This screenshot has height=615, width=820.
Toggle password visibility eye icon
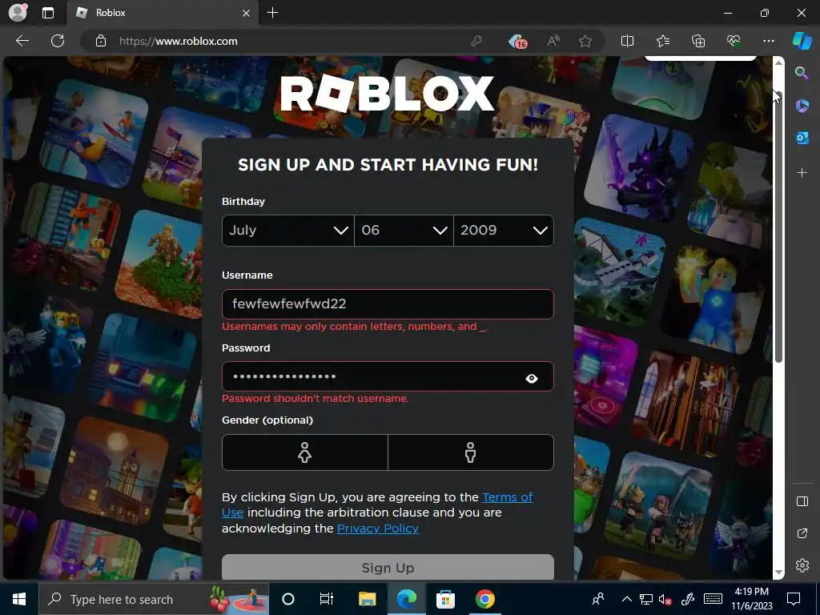pyautogui.click(x=532, y=378)
